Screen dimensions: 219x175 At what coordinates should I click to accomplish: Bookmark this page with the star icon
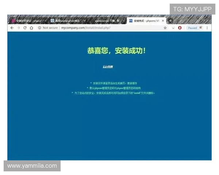tap(165, 28)
